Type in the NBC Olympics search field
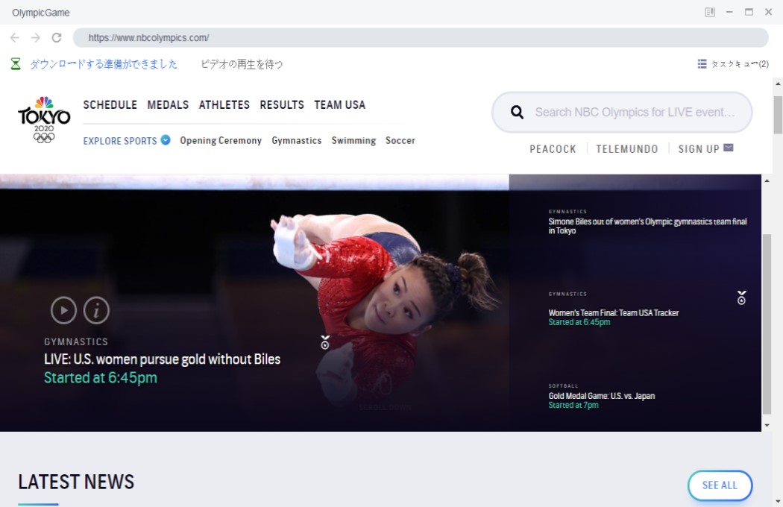This screenshot has width=783, height=507. tap(634, 113)
